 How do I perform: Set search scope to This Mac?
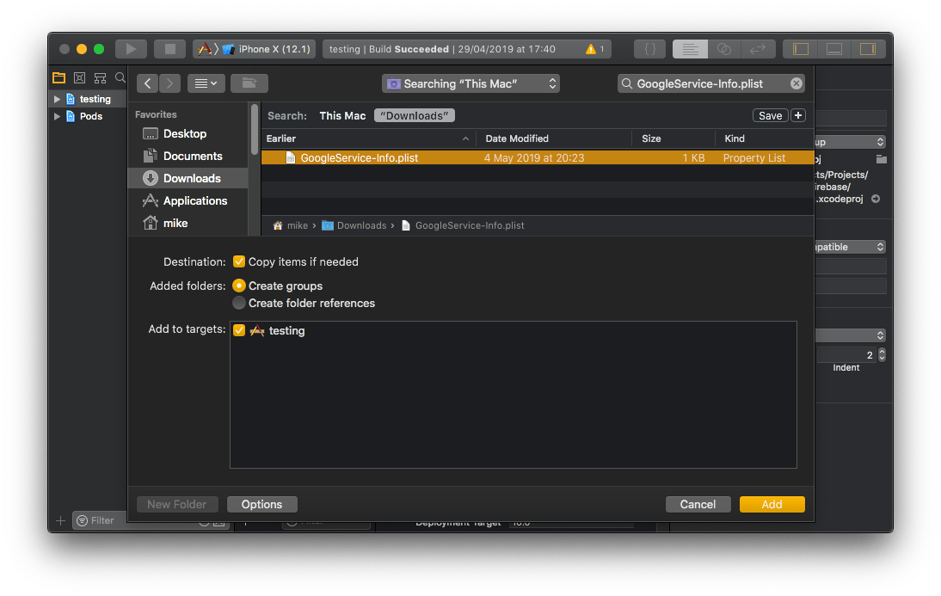pos(342,116)
